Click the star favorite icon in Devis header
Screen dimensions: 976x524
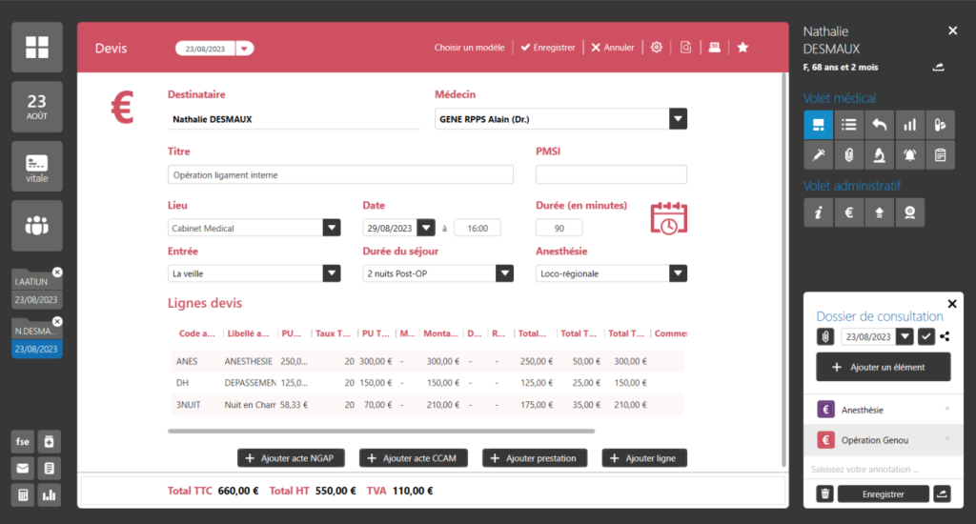[x=743, y=48]
